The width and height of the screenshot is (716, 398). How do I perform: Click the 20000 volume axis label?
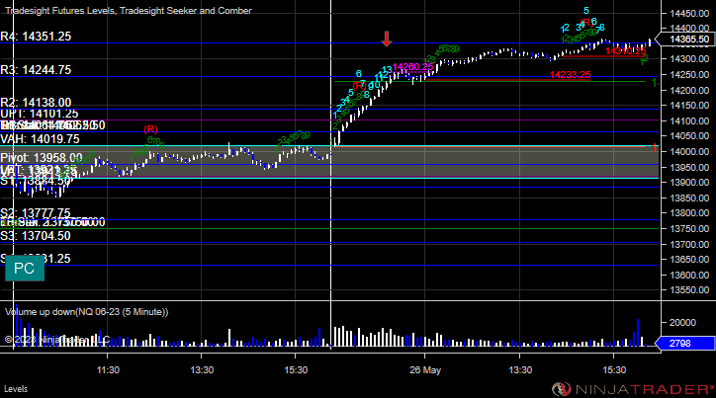(x=682, y=322)
